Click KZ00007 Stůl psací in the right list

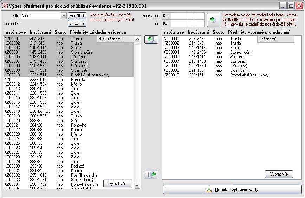[232, 61]
